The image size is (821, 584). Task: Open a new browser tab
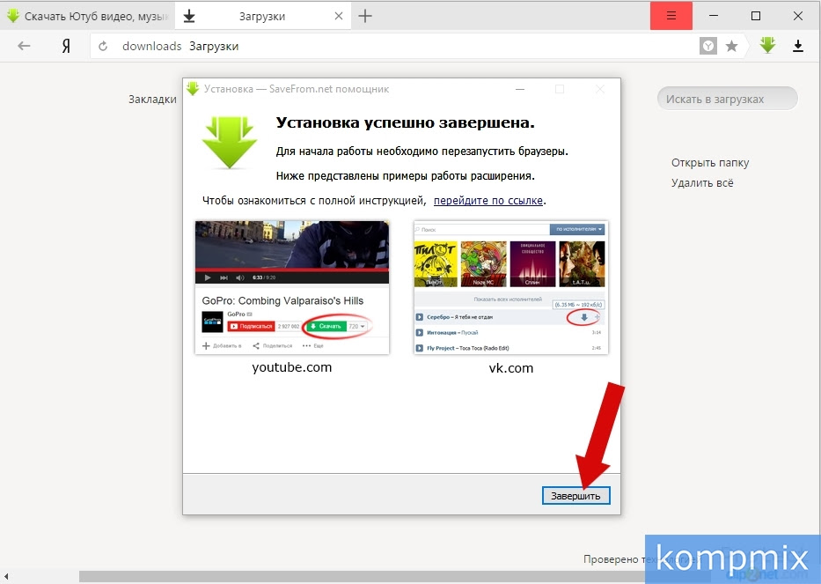[x=365, y=16]
